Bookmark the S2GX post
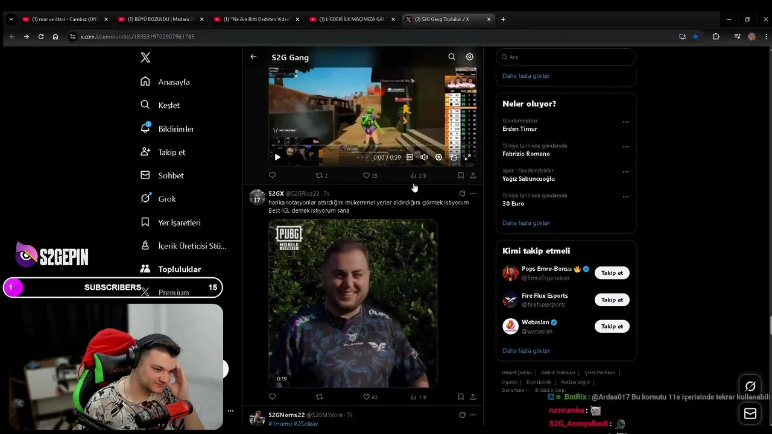772x434 pixels. pos(461,397)
